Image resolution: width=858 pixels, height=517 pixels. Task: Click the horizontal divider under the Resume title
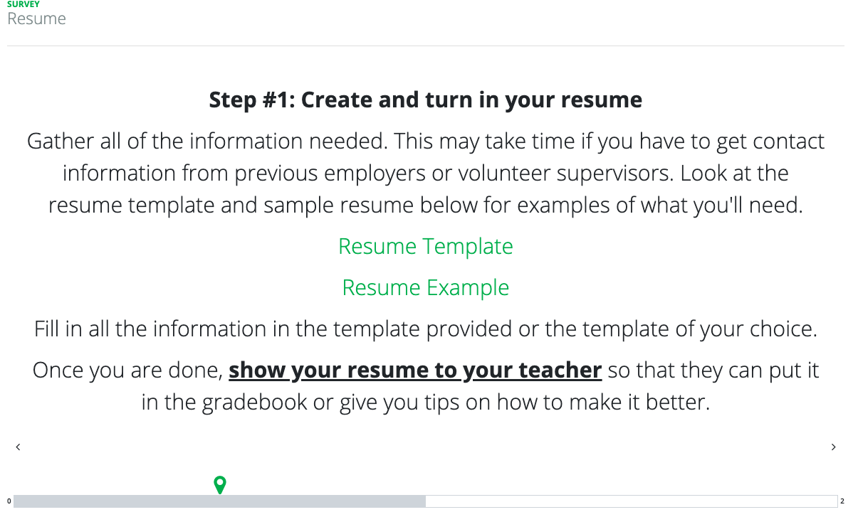(x=425, y=46)
